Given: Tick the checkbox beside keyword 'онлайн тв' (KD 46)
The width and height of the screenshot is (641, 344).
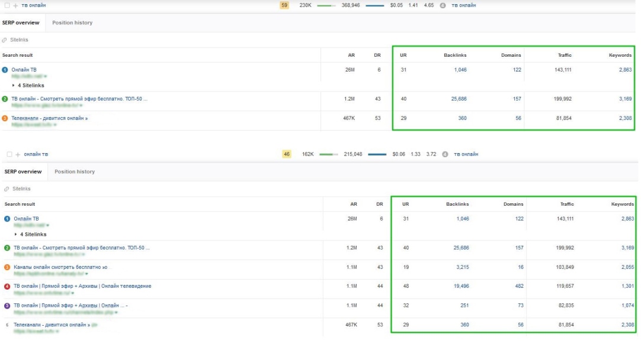Looking at the screenshot, I should point(9,154).
